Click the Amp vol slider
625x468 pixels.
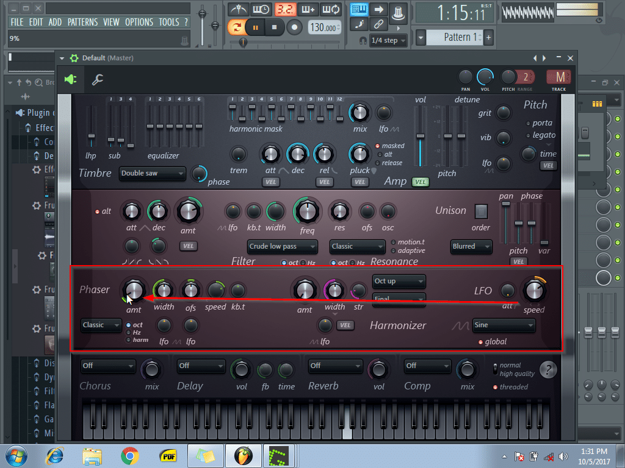pos(420,136)
